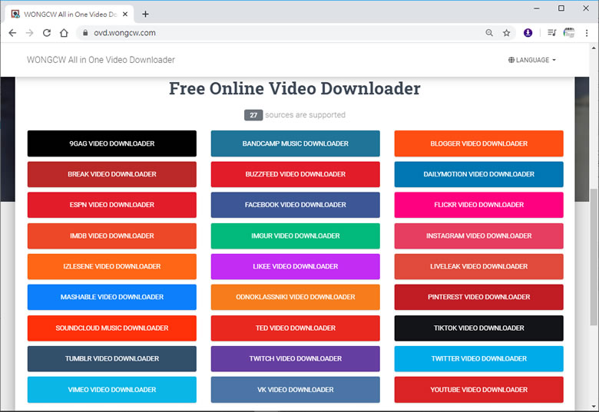Open Vimeo Video Downloader
Screen dimensions: 599x412
click(x=112, y=390)
